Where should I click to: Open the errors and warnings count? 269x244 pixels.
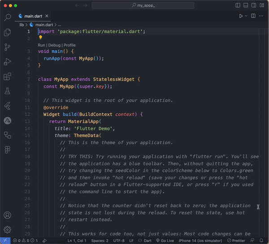pos(25,240)
